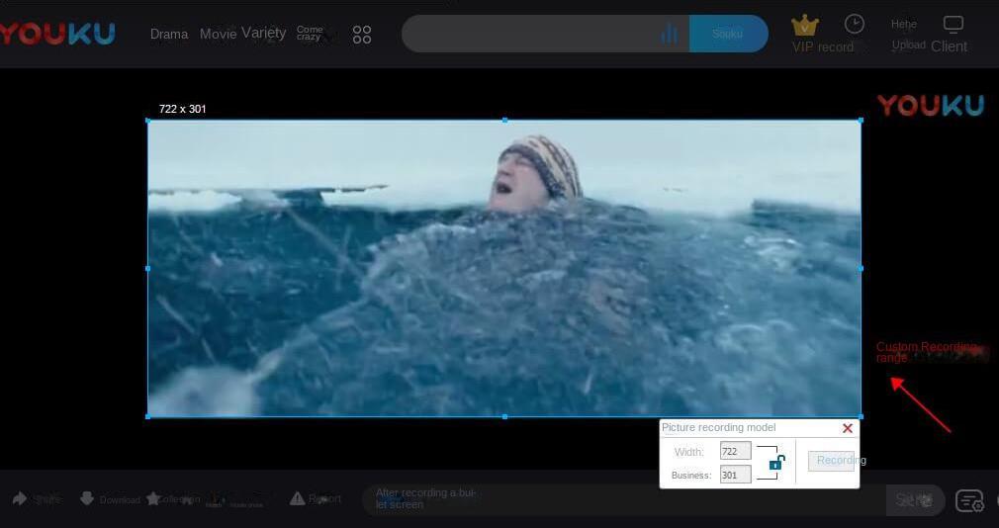
Task: Click the Business field showing 301
Action: click(x=736, y=475)
